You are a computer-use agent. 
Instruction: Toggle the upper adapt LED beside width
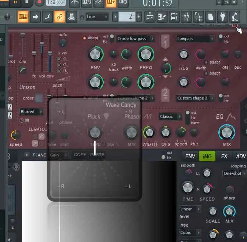tap(206, 62)
